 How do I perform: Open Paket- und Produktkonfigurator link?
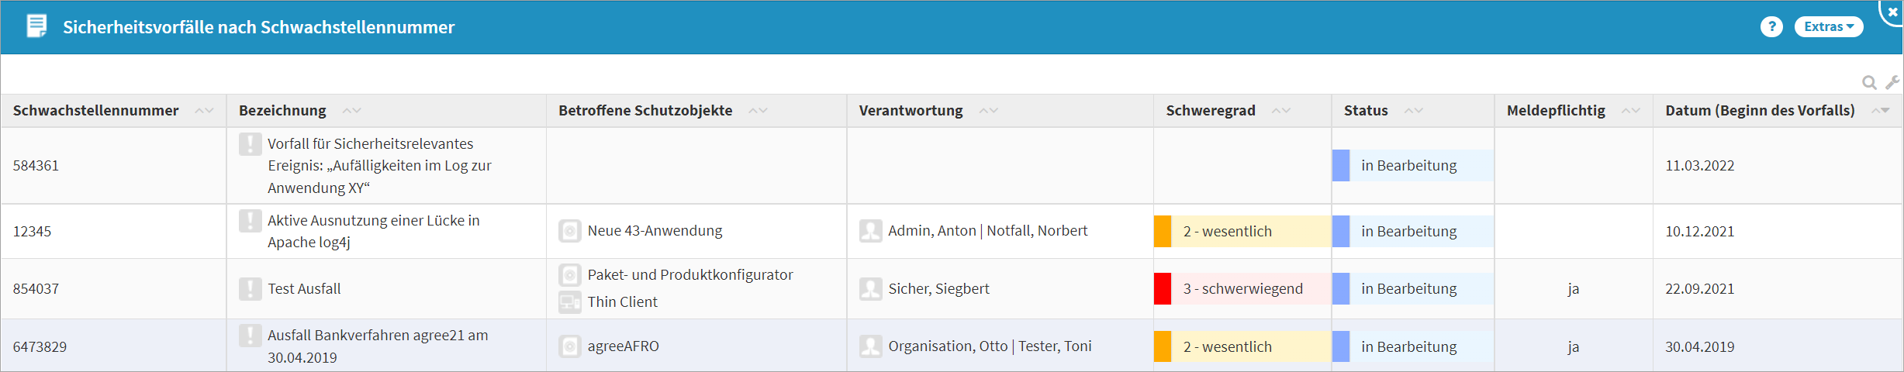click(689, 275)
